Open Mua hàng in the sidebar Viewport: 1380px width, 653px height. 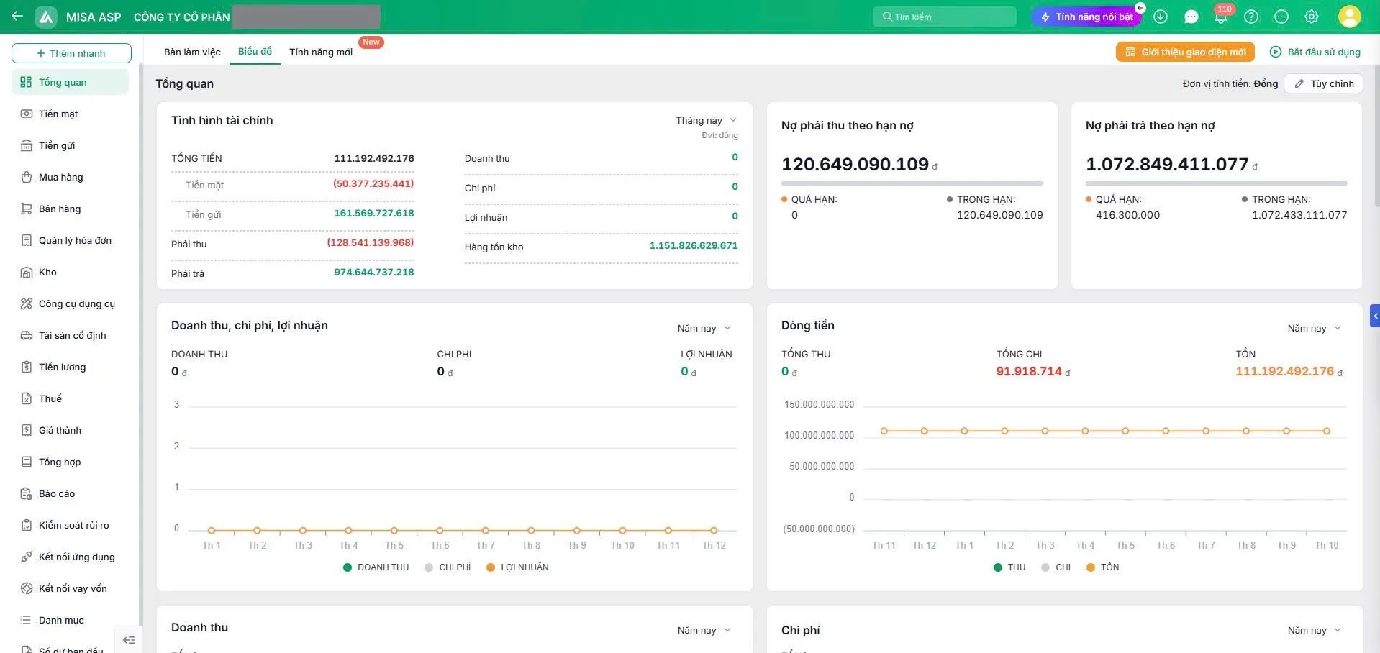point(70,177)
